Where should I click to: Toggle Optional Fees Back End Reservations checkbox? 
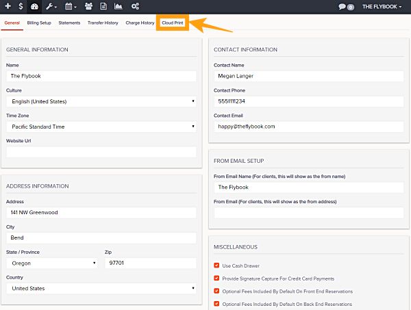coord(216,304)
